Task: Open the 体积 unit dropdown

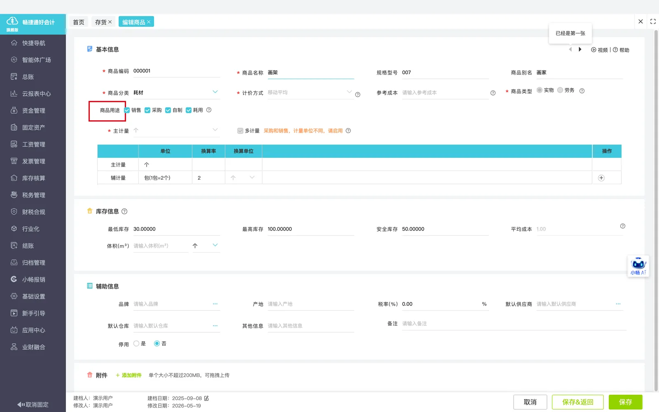Action: [x=215, y=245]
